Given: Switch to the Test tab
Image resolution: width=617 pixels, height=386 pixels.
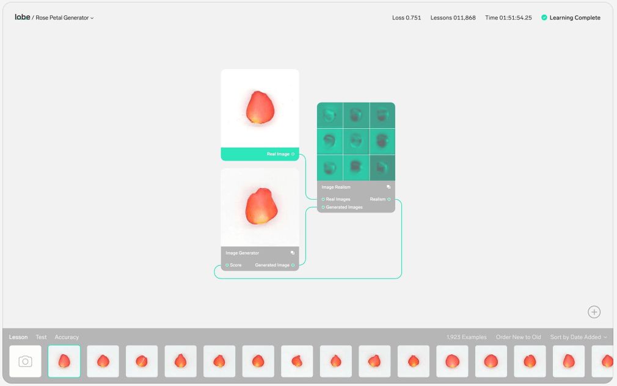Looking at the screenshot, I should (x=41, y=337).
